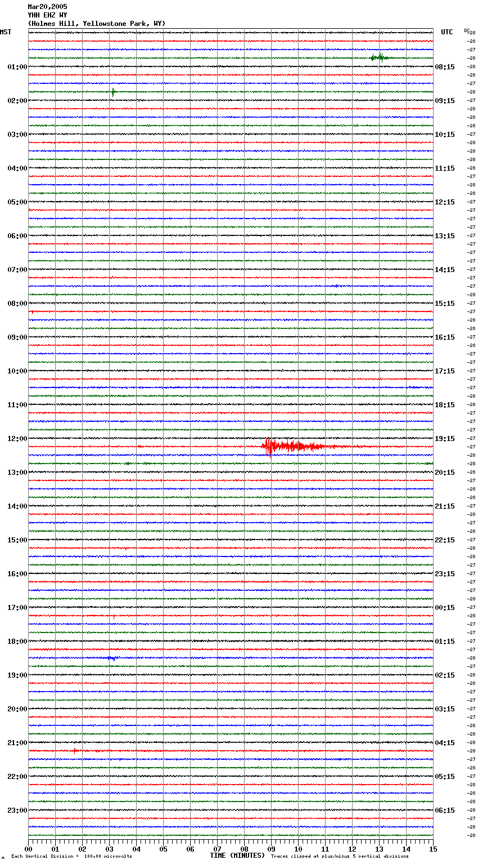The image size is (478, 864).
Task: Click the "09:15" UTC time label
Action: (x=445, y=101)
